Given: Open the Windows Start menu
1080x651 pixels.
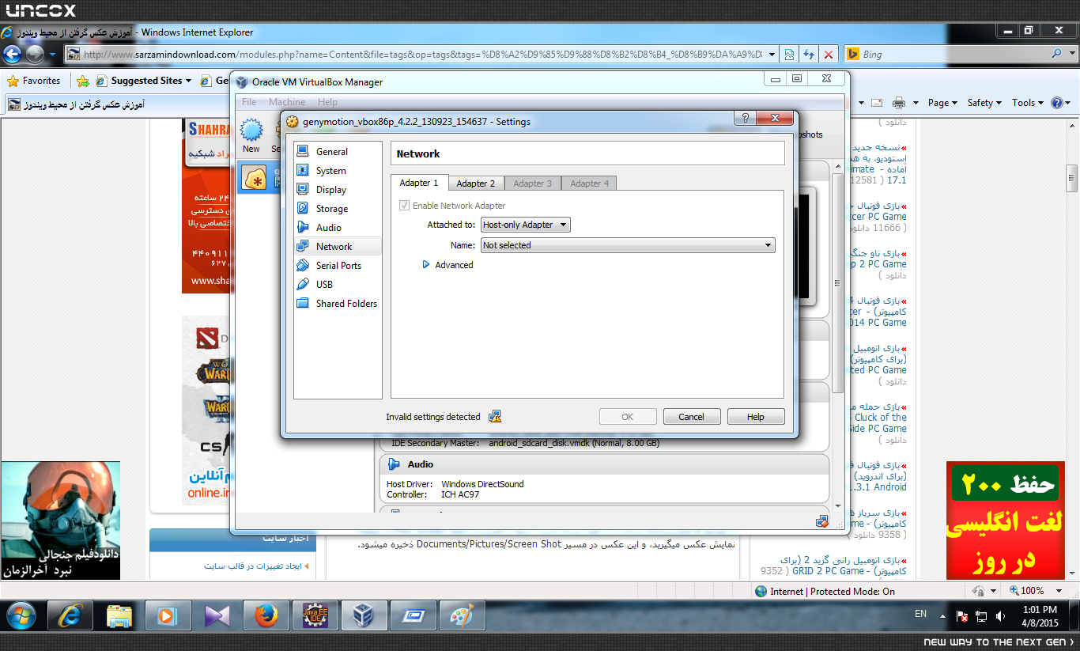Looking at the screenshot, I should [x=21, y=615].
